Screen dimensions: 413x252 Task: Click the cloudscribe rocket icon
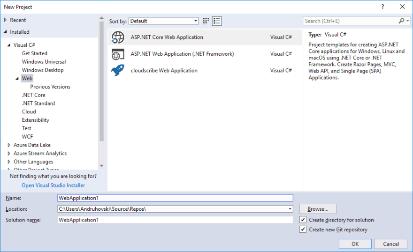(118, 70)
